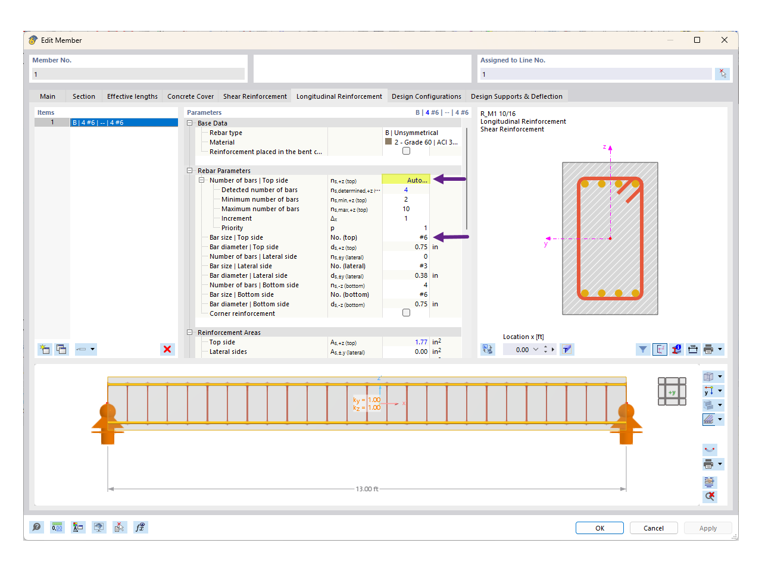Open the edit formula function tool
This screenshot has width=762, height=571.
(140, 527)
